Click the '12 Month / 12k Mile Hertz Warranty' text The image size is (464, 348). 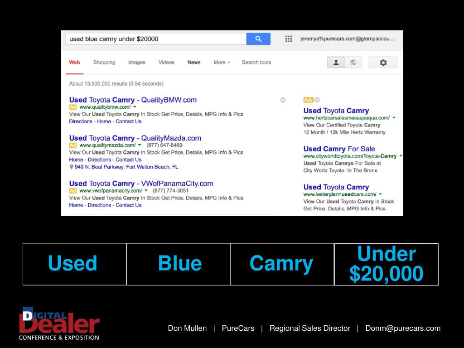point(344,132)
